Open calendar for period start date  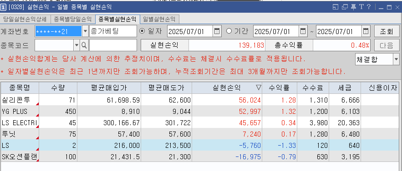[x=303, y=31]
